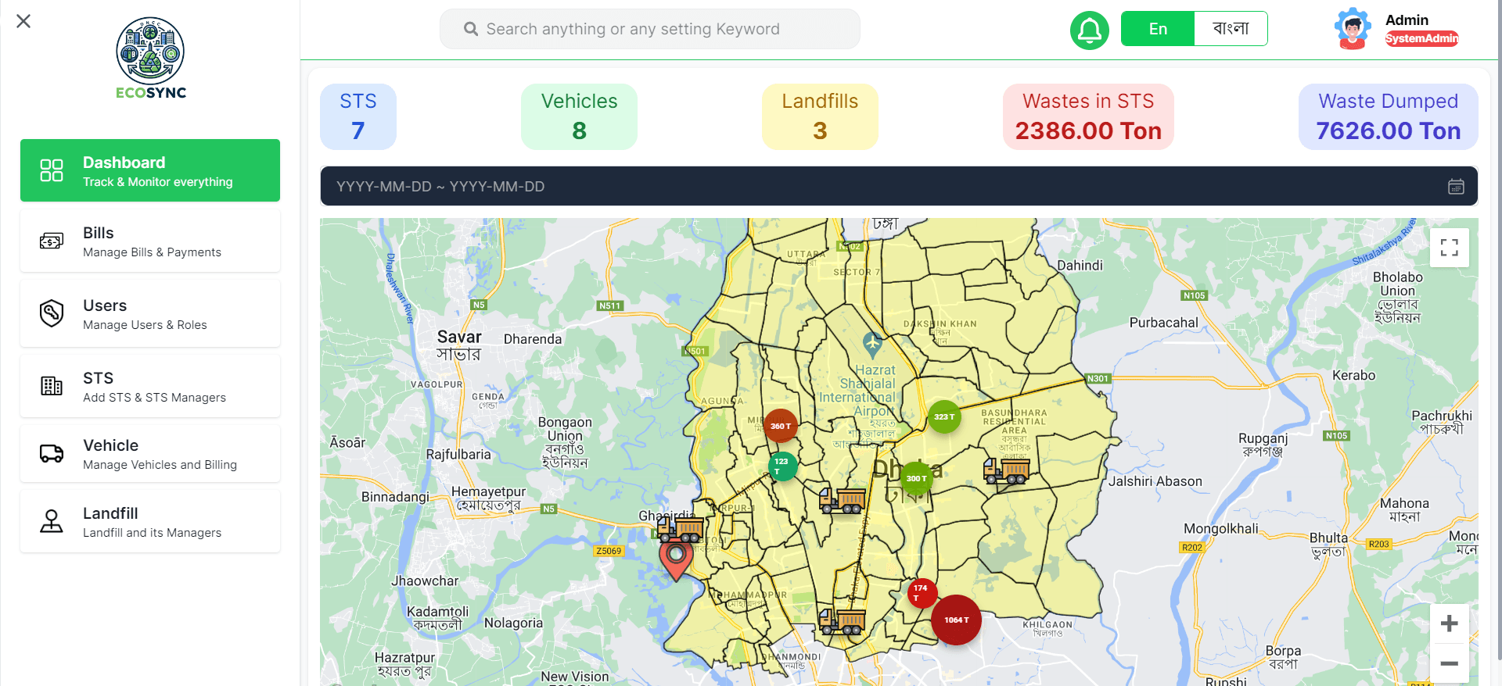Image resolution: width=1502 pixels, height=686 pixels.
Task: Switch language to বাংলা
Action: (1231, 29)
